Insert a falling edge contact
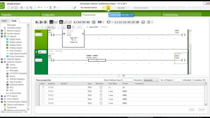The image size is (210, 118). tap(88, 22)
